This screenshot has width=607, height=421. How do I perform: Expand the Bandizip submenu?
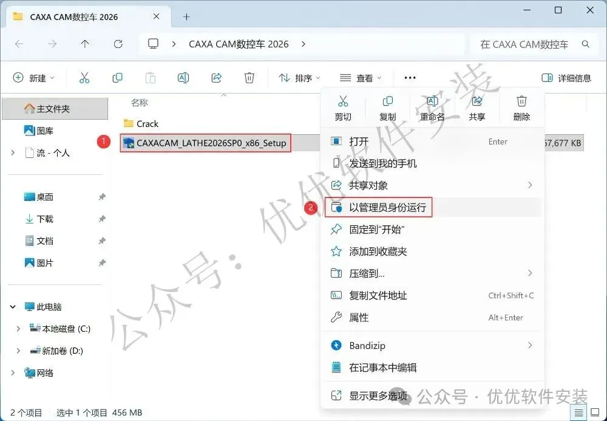click(531, 345)
